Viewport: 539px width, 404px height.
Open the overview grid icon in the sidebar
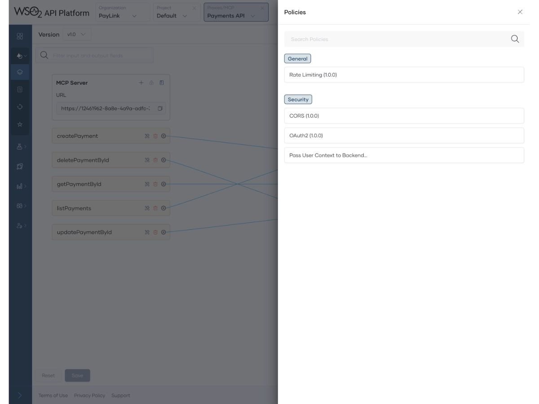20,36
